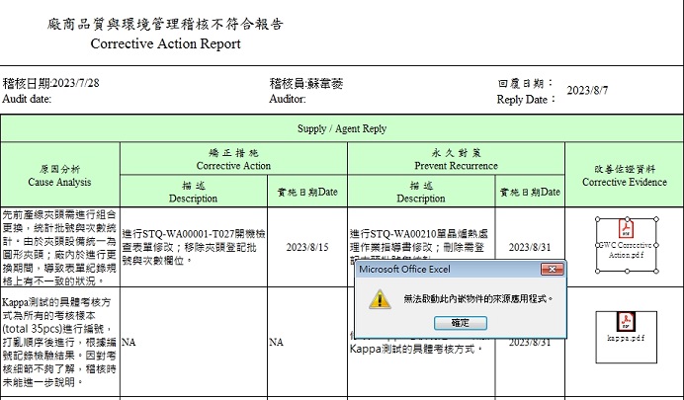Select the kappa.pdf embedded object
684x400 pixels.
(626, 337)
